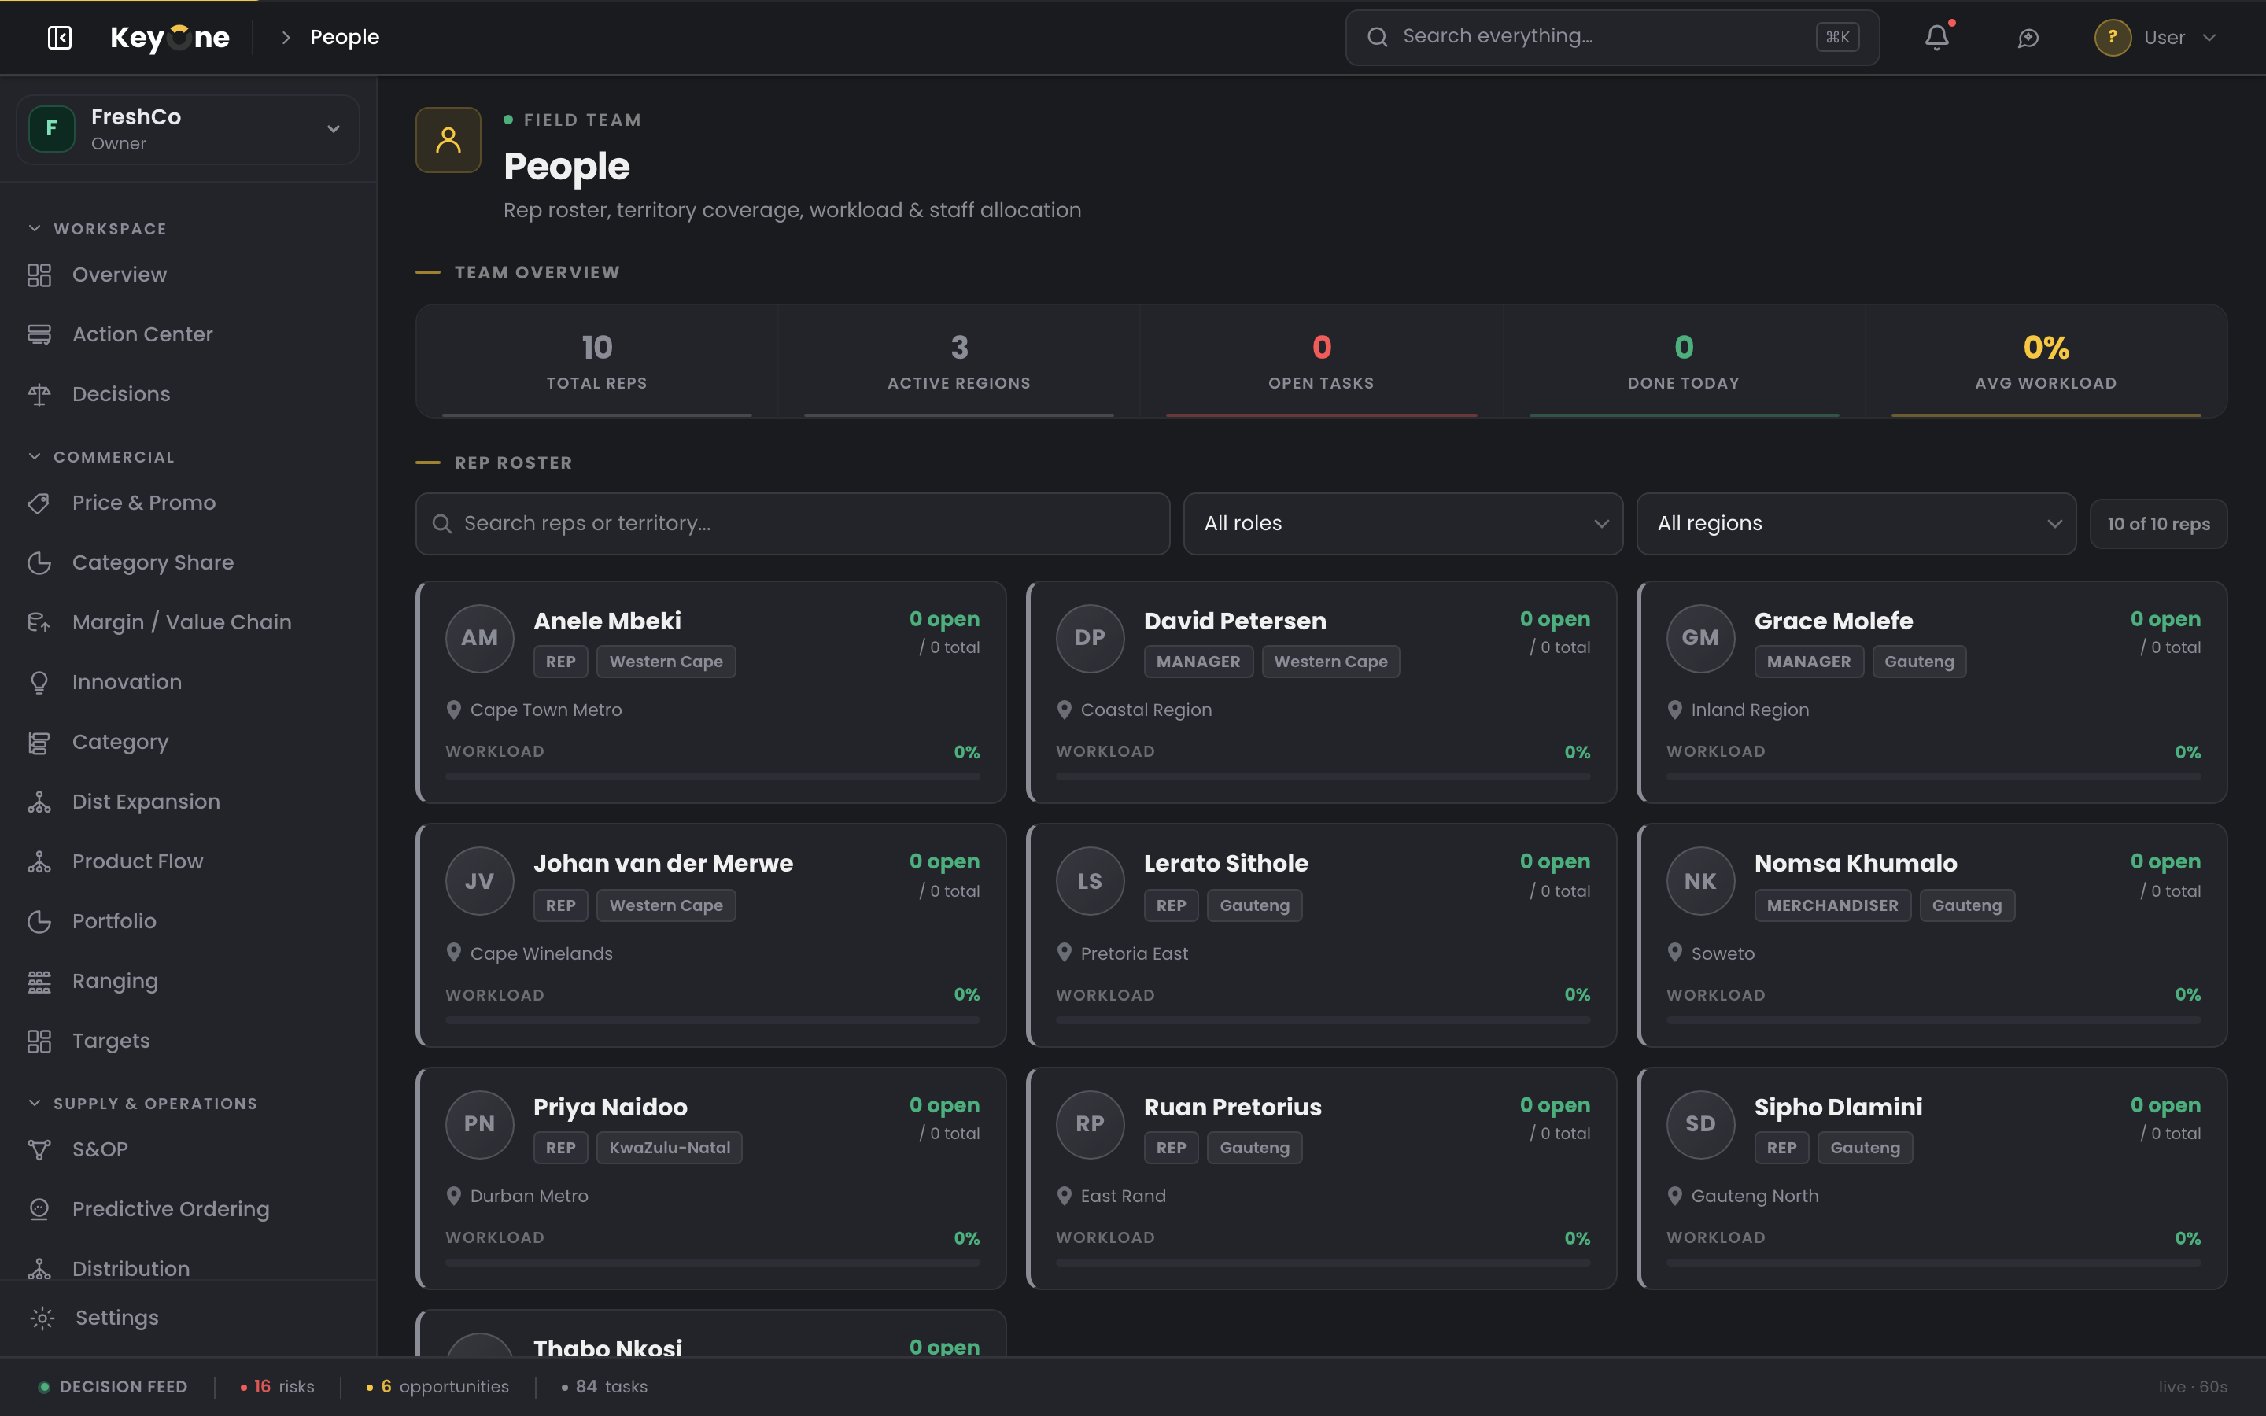Click the Nomsa Khumalo MERCHANDISER badge

tap(1832, 905)
